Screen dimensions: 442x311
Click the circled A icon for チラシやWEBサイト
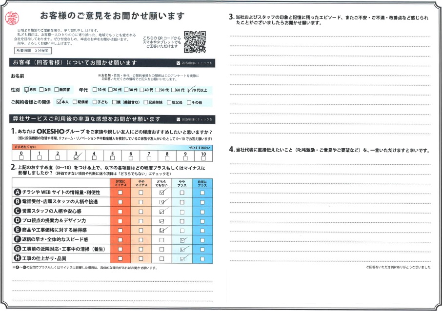17,192
